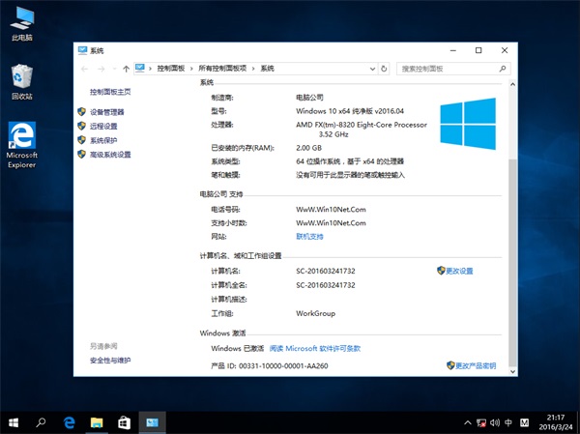Open the Recycle Bin desktop icon
Viewport: 580px width, 434px height.
[x=21, y=82]
